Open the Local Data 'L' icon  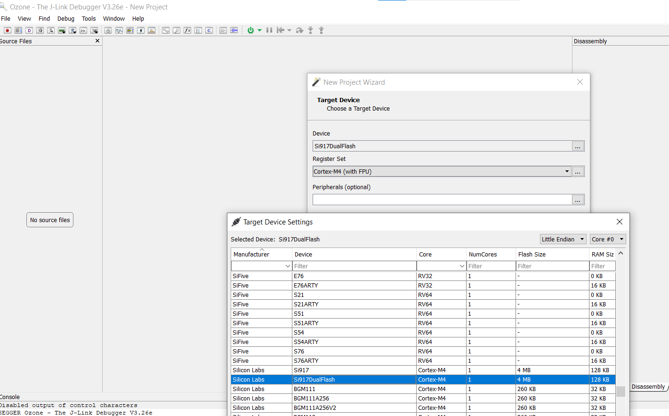click(x=51, y=30)
